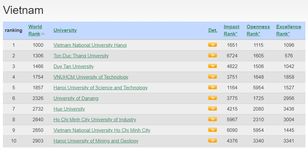Open Hue University page link
The image size is (308, 148).
coord(69,109)
